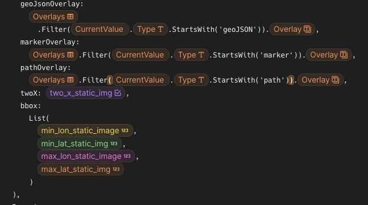Click the Type pill in marker filter
Screen dimensions: 368x205
coord(191,55)
